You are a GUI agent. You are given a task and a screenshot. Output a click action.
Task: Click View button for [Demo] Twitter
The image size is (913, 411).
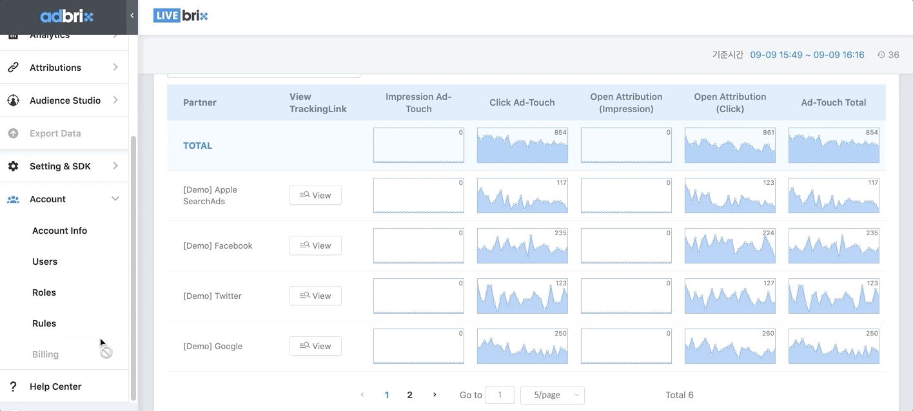pos(315,296)
